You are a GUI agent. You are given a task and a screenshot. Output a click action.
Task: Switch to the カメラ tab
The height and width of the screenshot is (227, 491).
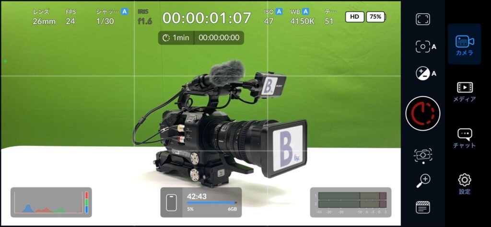(x=464, y=45)
